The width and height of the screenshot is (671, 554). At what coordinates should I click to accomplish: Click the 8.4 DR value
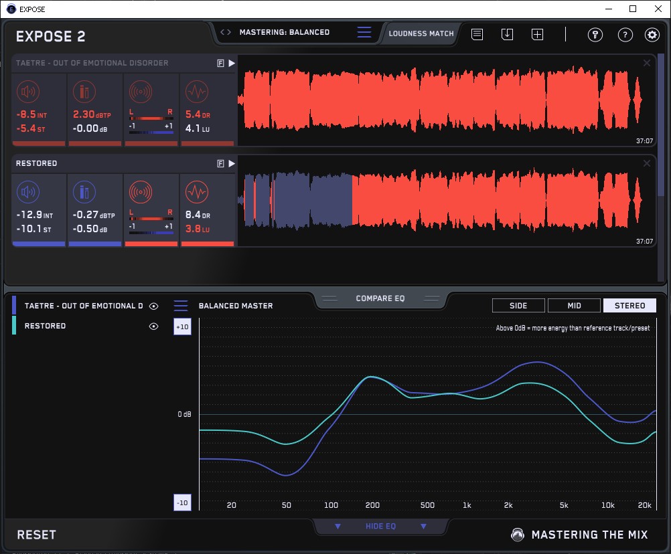click(198, 215)
